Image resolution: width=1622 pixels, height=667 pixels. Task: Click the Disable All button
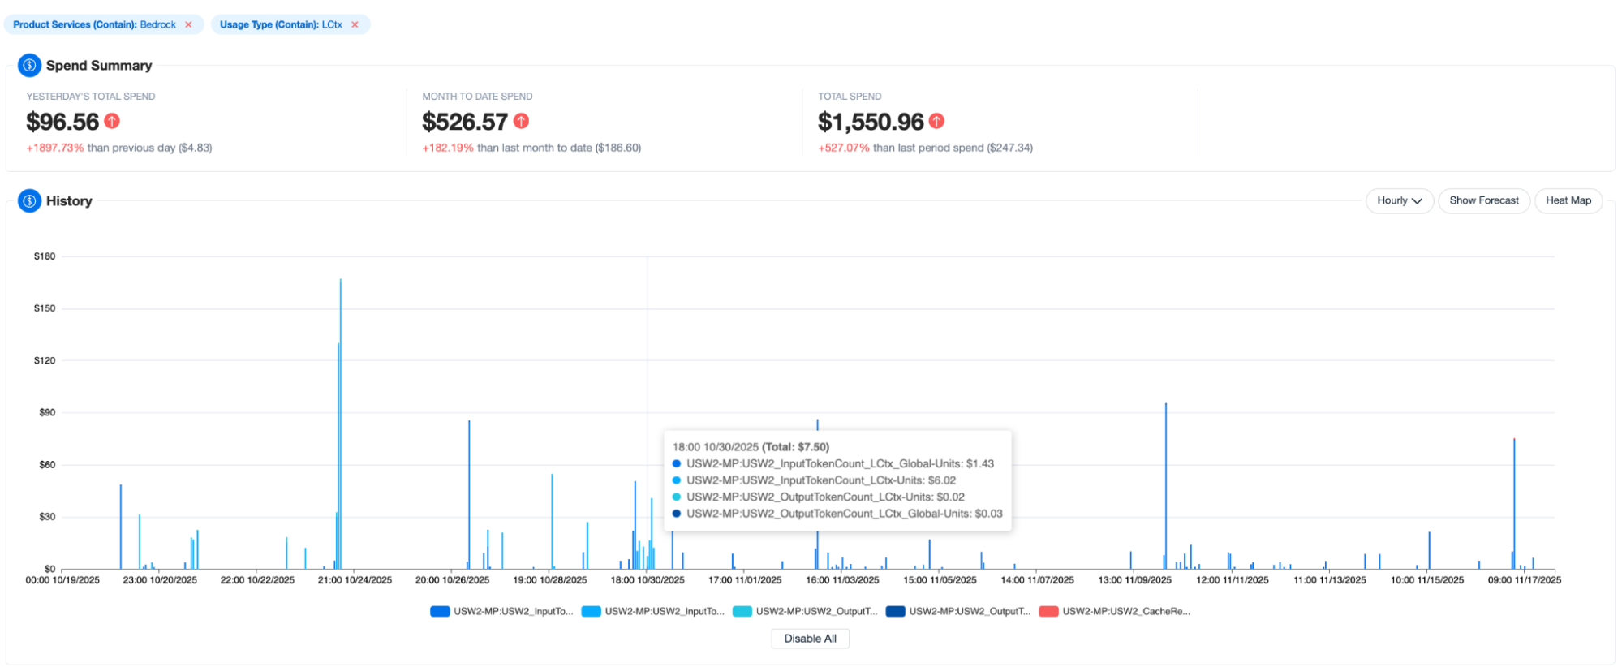(x=810, y=639)
